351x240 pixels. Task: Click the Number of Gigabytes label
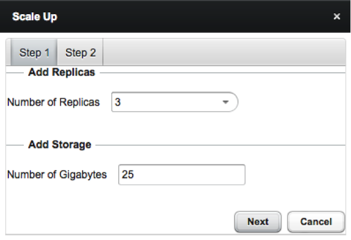57,175
